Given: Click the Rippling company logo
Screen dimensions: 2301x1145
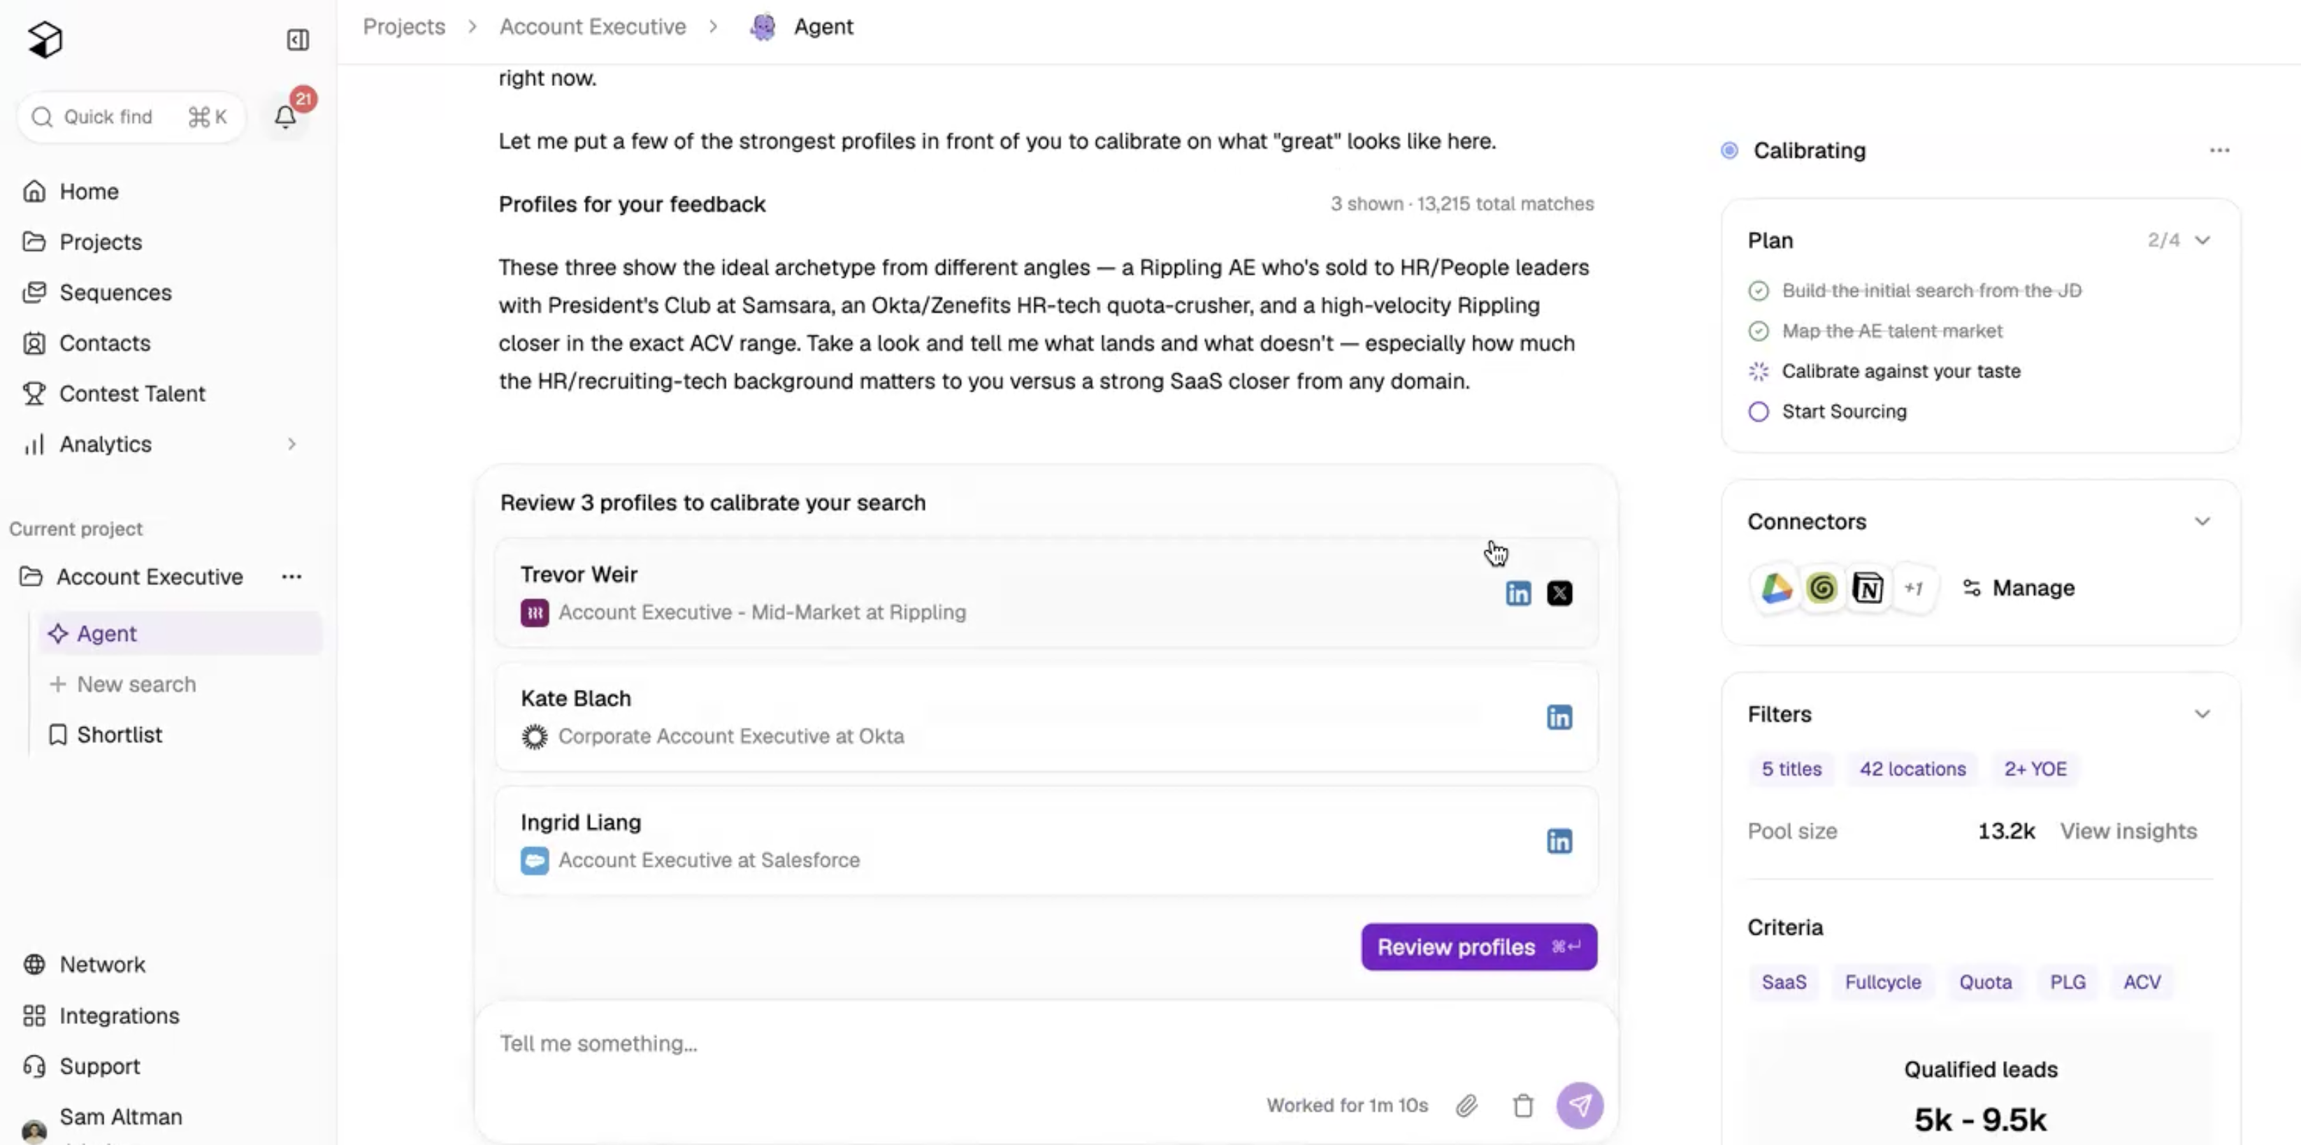Looking at the screenshot, I should [x=534, y=612].
